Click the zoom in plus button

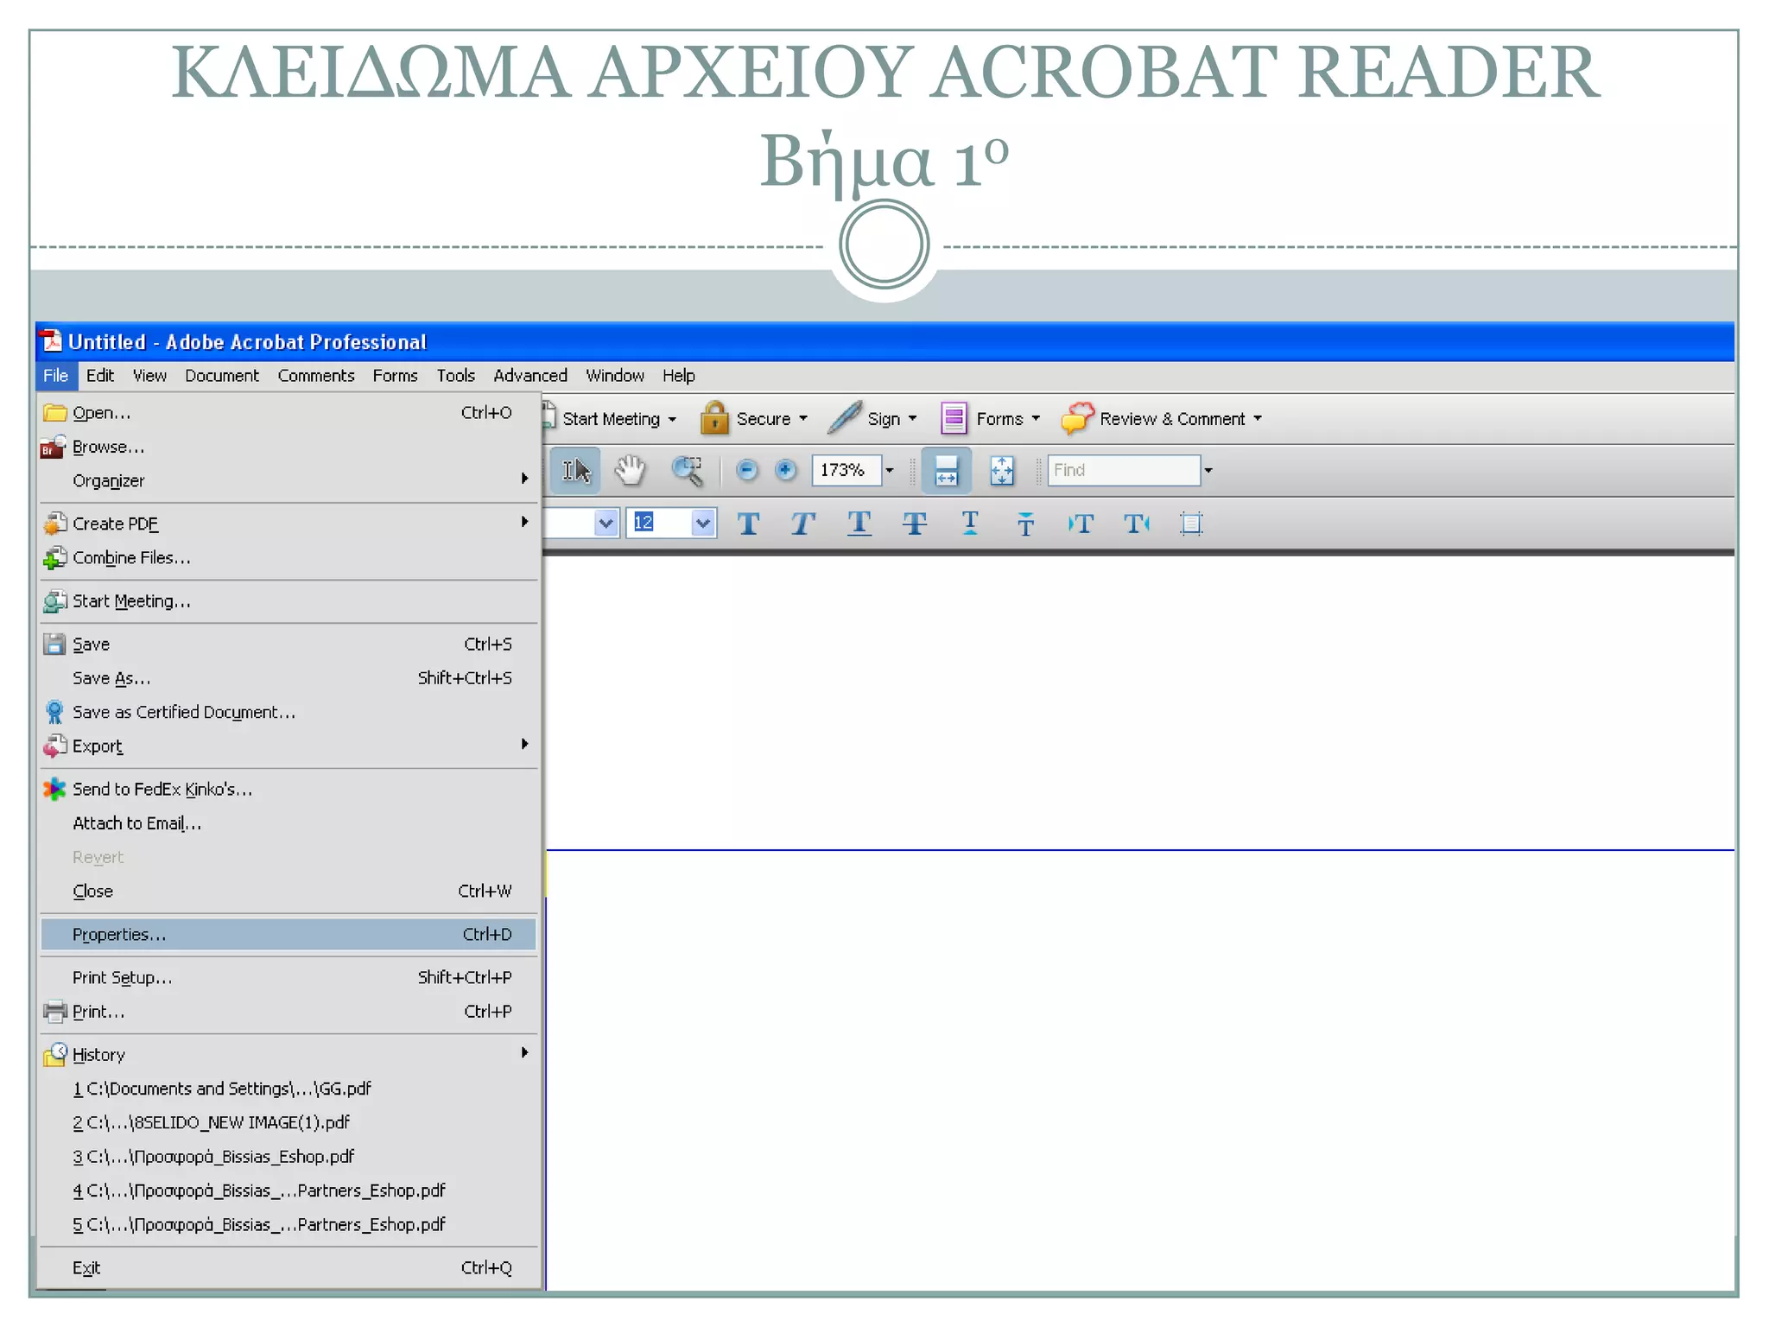coord(785,470)
